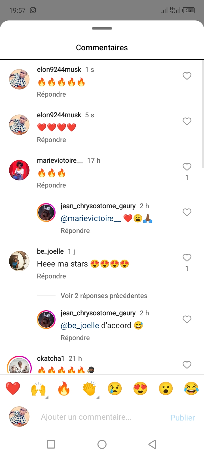Image resolution: width=204 pixels, height=458 pixels.
Task: Tap the fire emoji quick reaction
Action: coord(64,388)
